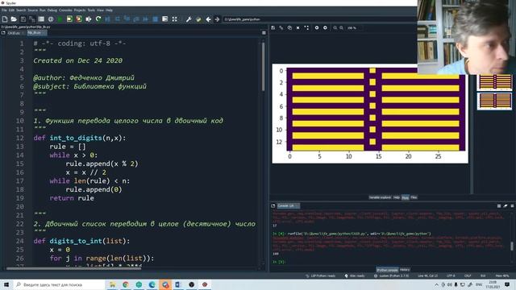Click the maximize current pane icon

point(164,19)
